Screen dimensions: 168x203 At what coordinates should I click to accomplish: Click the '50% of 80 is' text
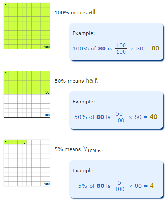93,117
